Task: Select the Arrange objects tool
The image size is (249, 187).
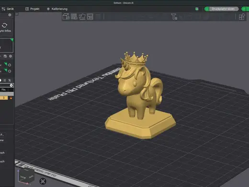Action: click(90, 16)
